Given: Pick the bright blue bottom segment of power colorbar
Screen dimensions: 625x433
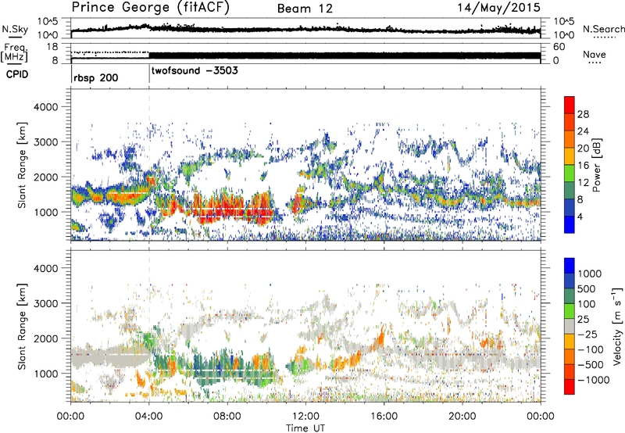Looking at the screenshot, I should 570,225.
